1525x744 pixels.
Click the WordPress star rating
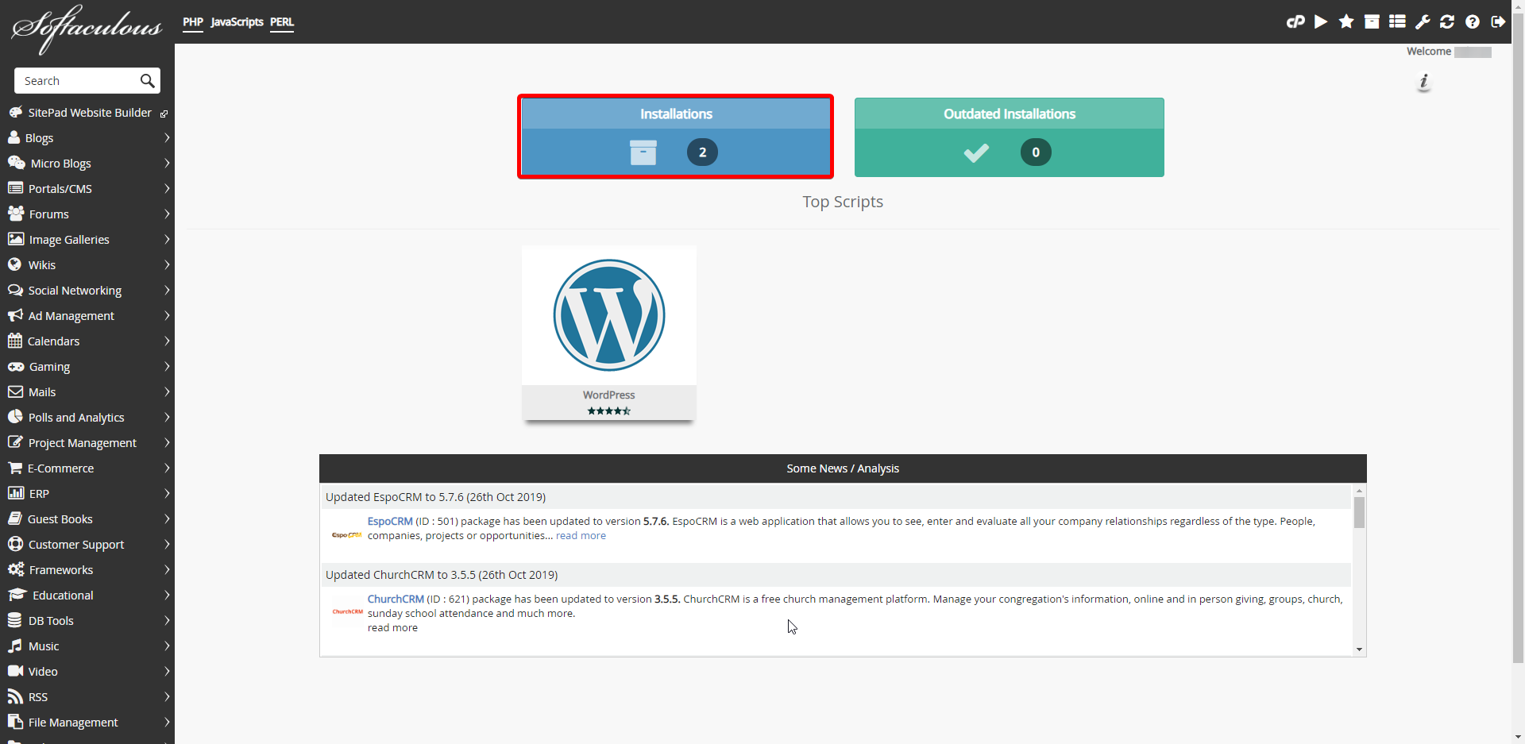coord(609,411)
